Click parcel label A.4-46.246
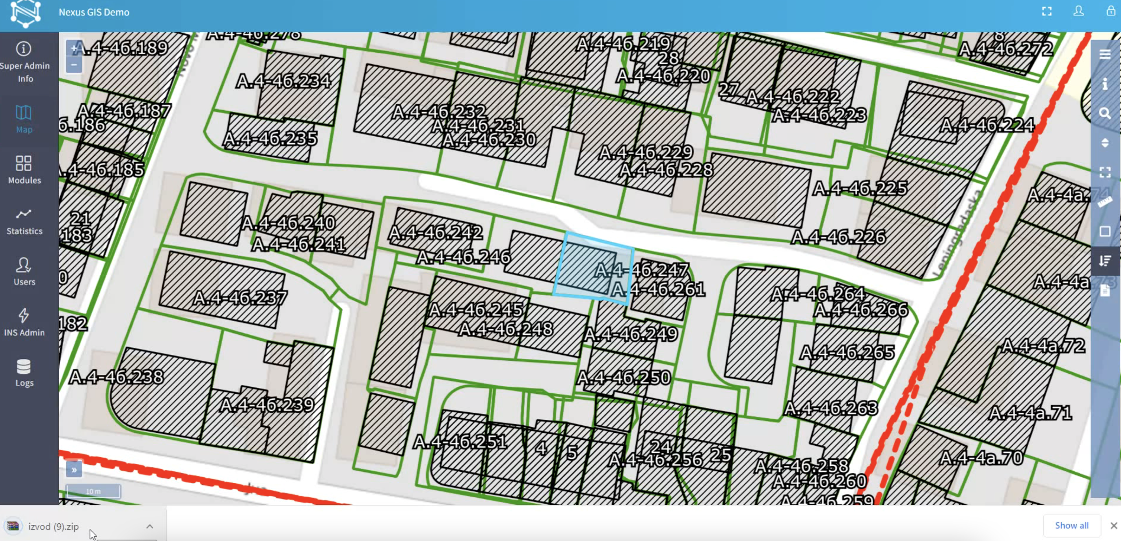This screenshot has height=541, width=1121. point(464,257)
